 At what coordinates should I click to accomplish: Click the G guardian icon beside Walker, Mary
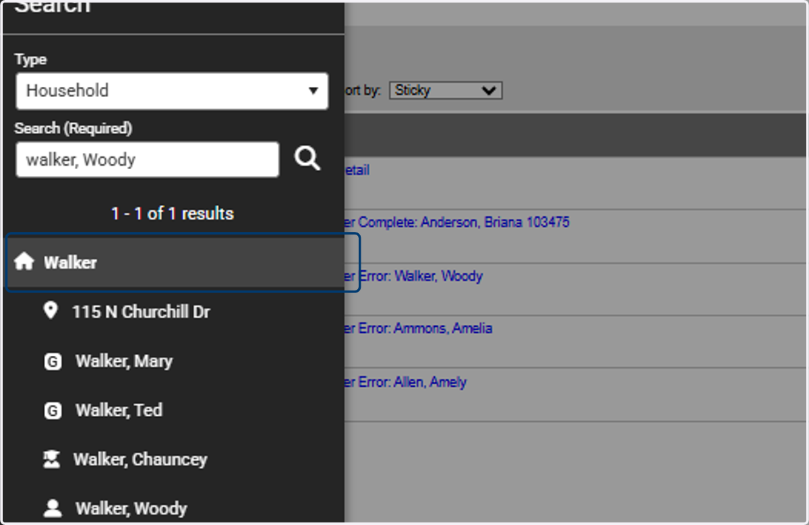pyautogui.click(x=53, y=362)
